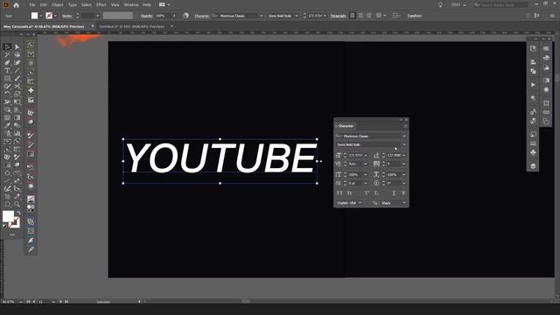Click the Opacity link in control bar

pos(147,16)
